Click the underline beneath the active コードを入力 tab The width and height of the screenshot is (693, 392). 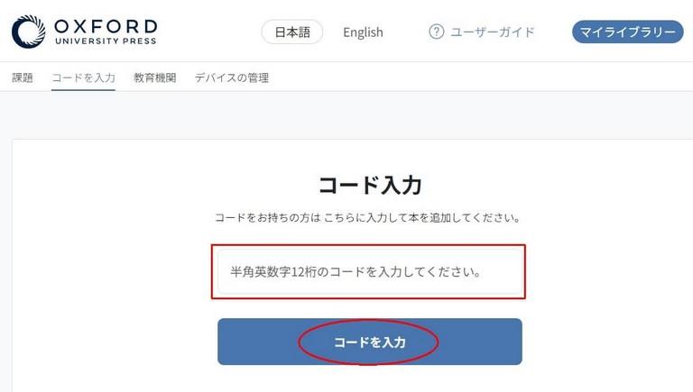pyautogui.click(x=83, y=89)
